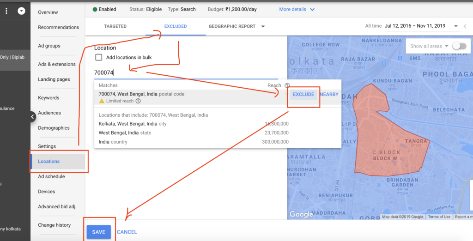Click the Cancel button
Image resolution: width=473 pixels, height=241 pixels.
127,232
